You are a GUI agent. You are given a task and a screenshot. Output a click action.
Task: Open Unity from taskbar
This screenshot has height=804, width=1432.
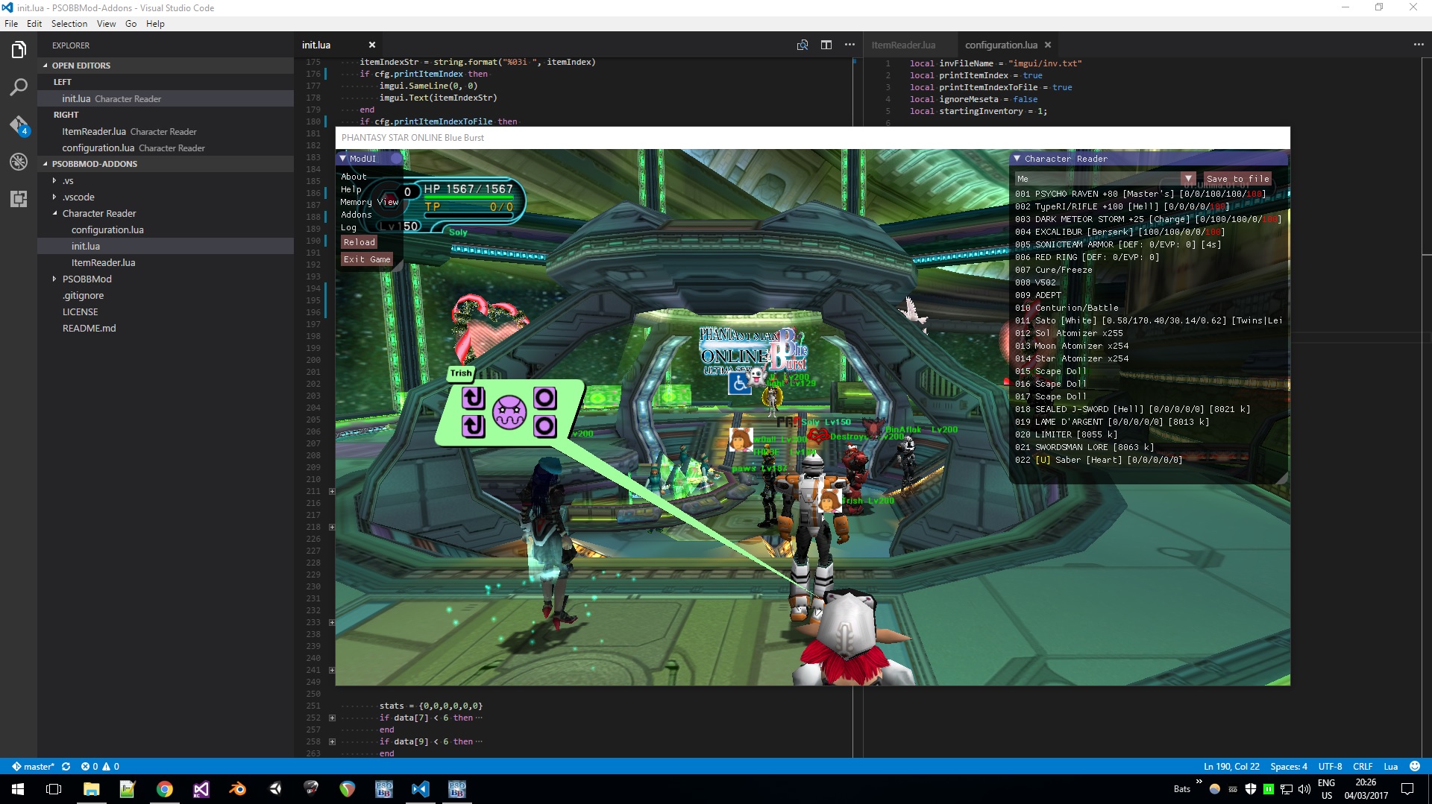[x=274, y=789]
